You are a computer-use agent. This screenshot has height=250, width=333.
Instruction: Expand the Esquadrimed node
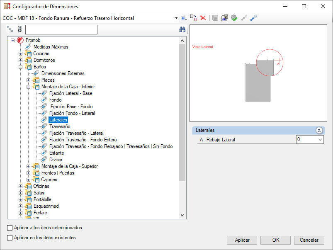coord(20,206)
